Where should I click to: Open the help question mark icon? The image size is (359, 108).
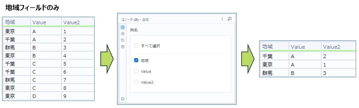pyautogui.click(x=123, y=47)
